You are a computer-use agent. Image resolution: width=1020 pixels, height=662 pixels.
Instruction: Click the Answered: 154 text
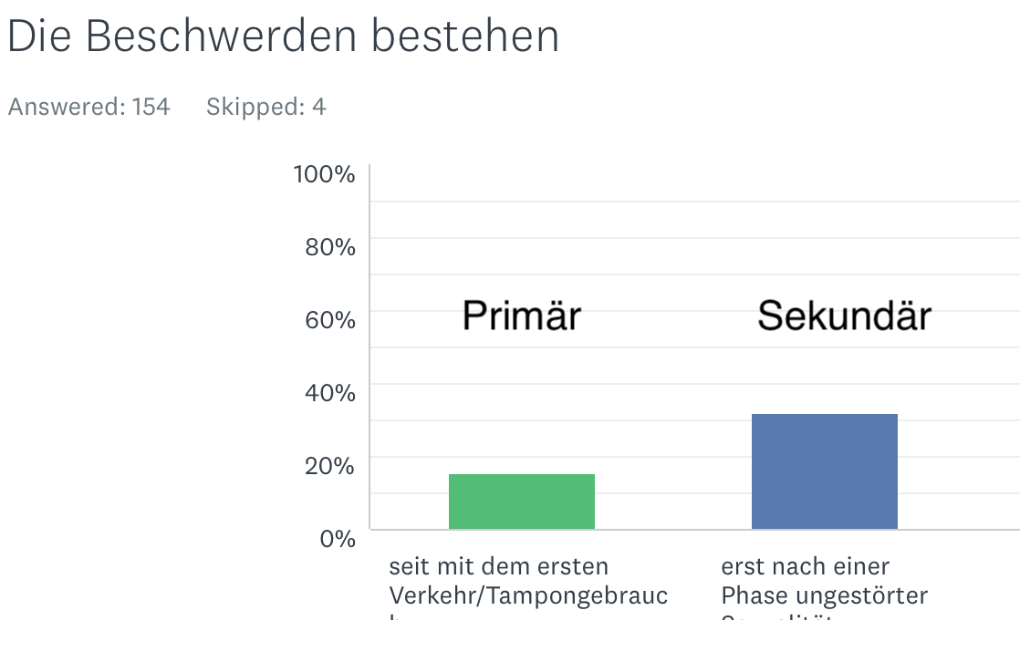[89, 107]
